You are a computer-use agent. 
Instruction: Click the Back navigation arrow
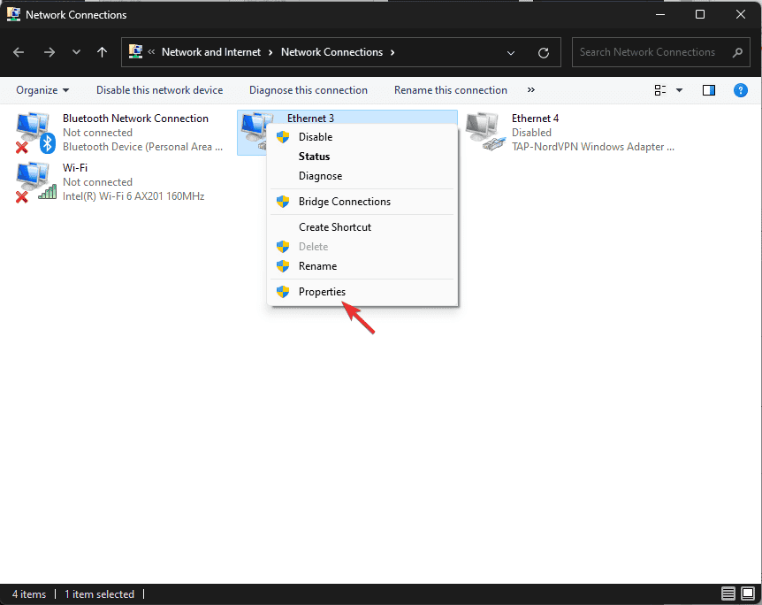pyautogui.click(x=18, y=52)
